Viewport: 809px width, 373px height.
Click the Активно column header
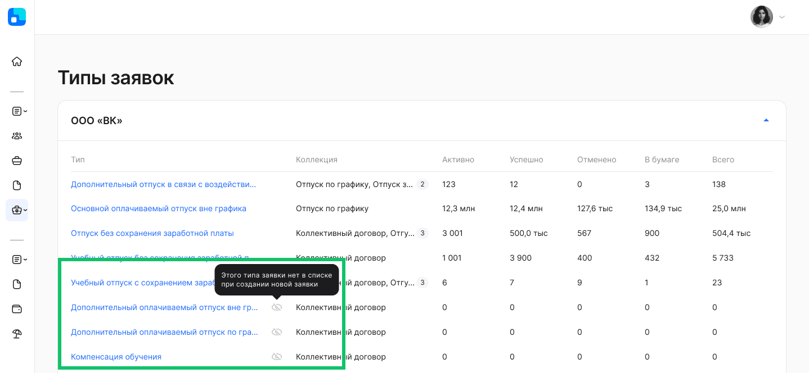click(x=458, y=160)
